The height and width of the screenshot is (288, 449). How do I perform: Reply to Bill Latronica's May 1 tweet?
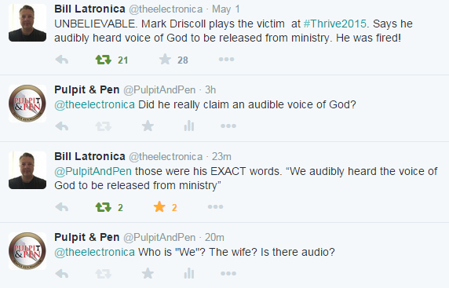pyautogui.click(x=62, y=60)
